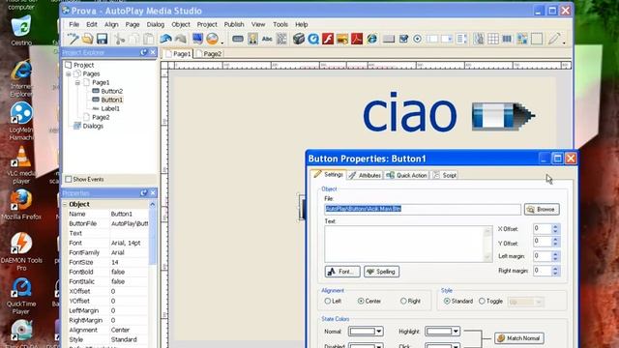Switch to the Page2 tab

[x=209, y=54]
